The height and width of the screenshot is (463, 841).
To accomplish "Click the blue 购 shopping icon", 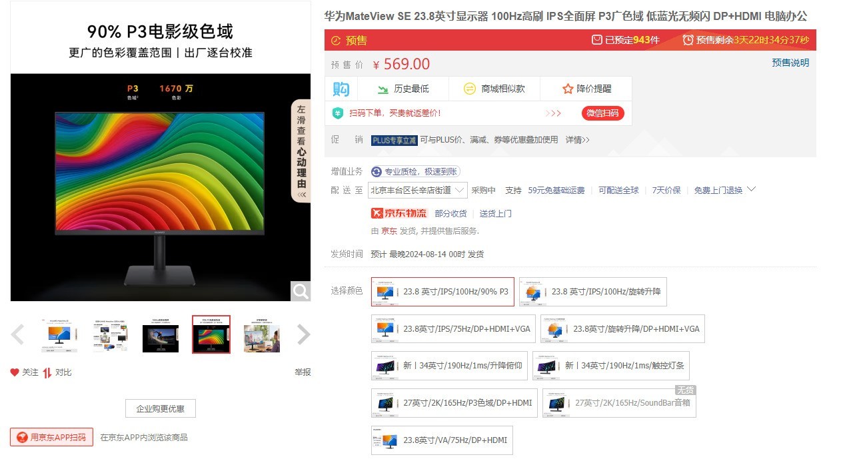I will point(341,89).
